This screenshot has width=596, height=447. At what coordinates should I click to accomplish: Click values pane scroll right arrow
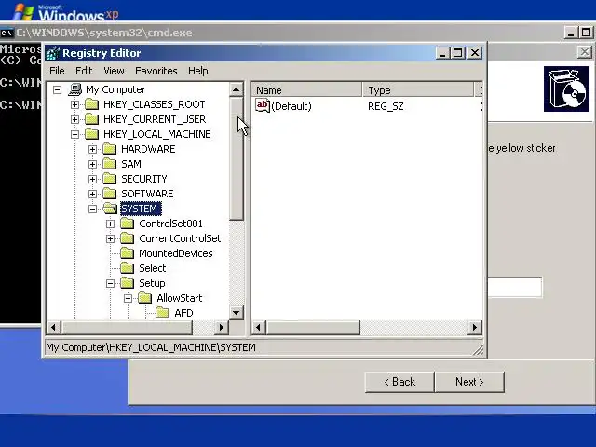coord(474,327)
